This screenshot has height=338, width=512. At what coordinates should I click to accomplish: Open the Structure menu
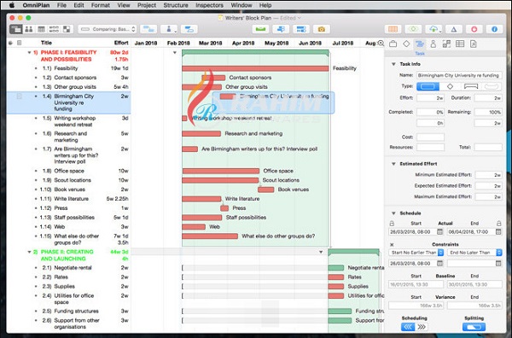click(176, 5)
